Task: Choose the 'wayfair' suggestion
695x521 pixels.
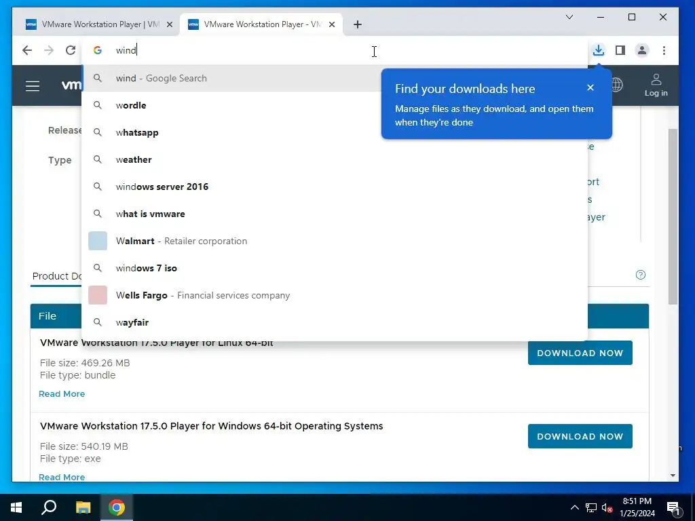Action: pyautogui.click(x=335, y=322)
